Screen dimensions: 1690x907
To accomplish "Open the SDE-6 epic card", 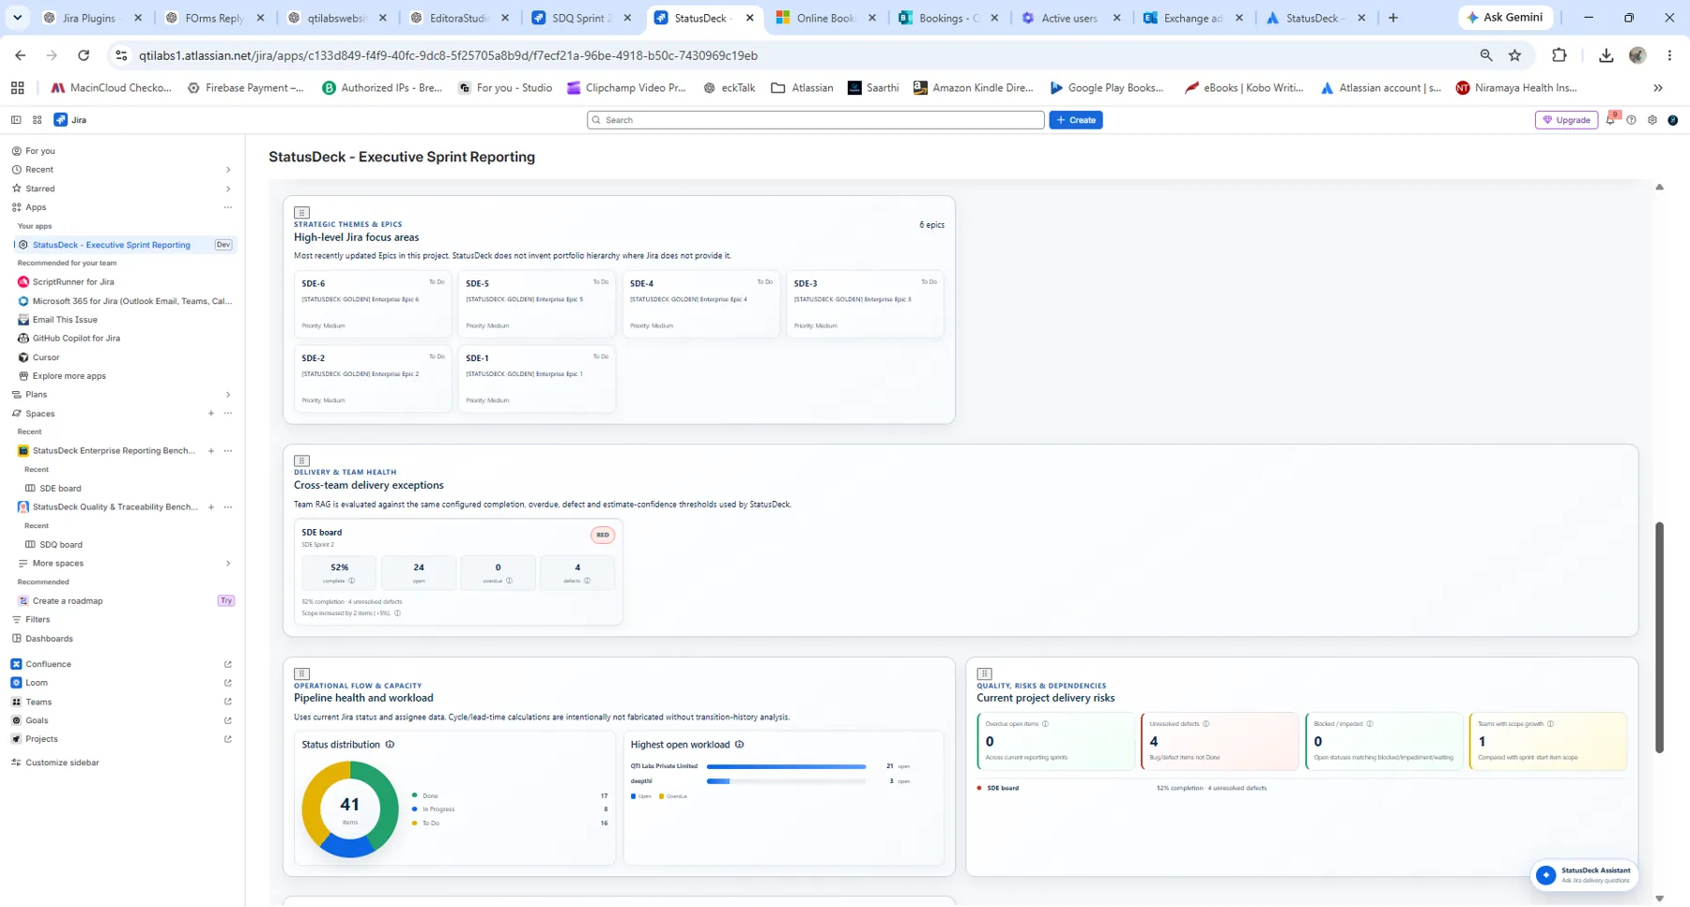I will [372, 304].
